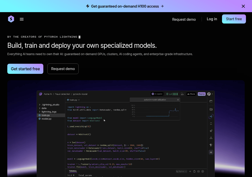252x177 pixels.
Task: Click the Jupyter icon in sidebar
Action: pyautogui.click(x=211, y=124)
